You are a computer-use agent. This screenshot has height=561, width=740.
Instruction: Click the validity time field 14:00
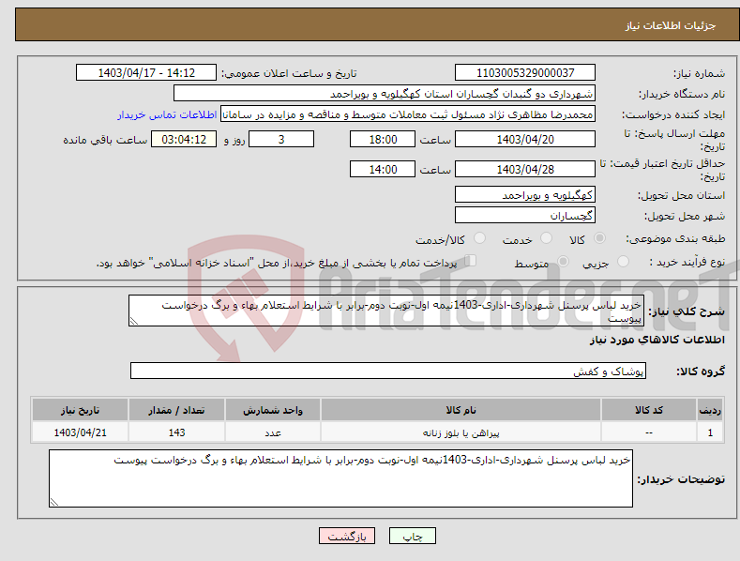coord(383,169)
